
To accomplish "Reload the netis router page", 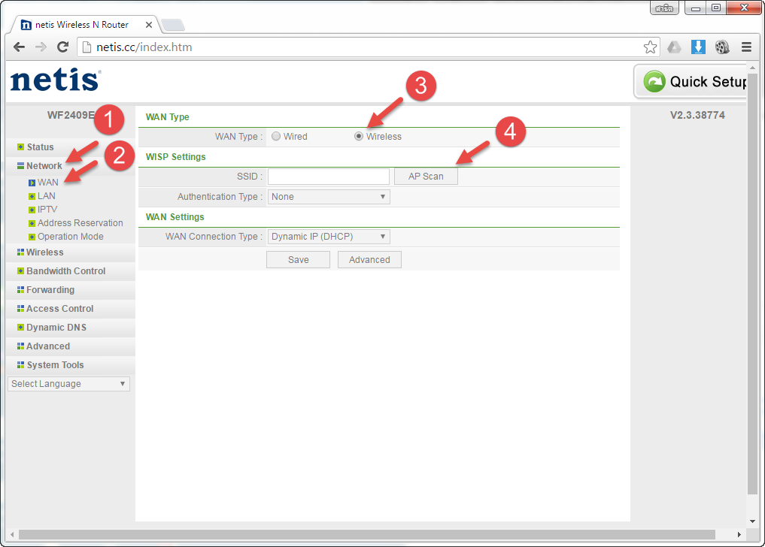I will pyautogui.click(x=62, y=47).
